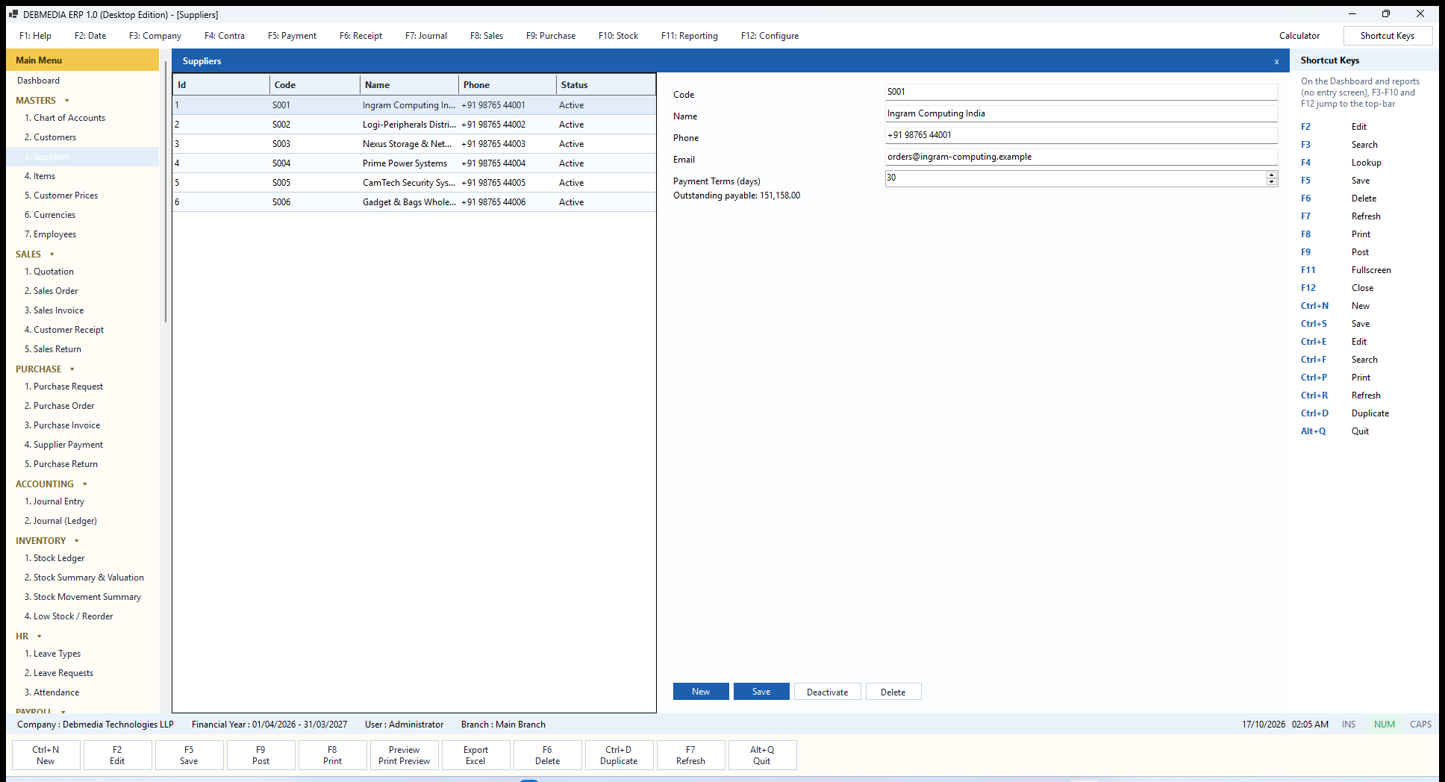Image resolution: width=1445 pixels, height=782 pixels.
Task: Click the Delete button beside Deactivate
Action: pyautogui.click(x=893, y=692)
